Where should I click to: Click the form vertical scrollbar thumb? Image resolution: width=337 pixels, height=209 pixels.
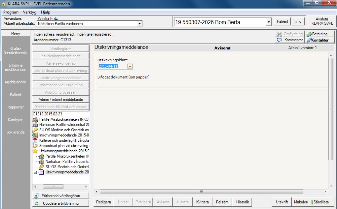point(331,109)
